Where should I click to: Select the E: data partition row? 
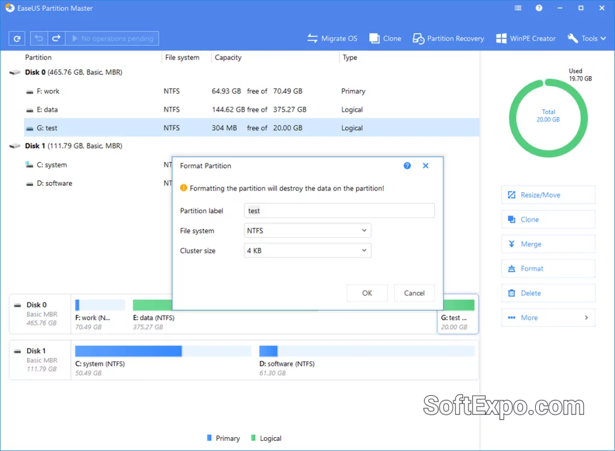[x=90, y=109]
